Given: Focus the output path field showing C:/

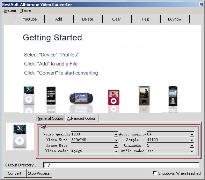Looking at the screenshot, I should tap(121, 165).
